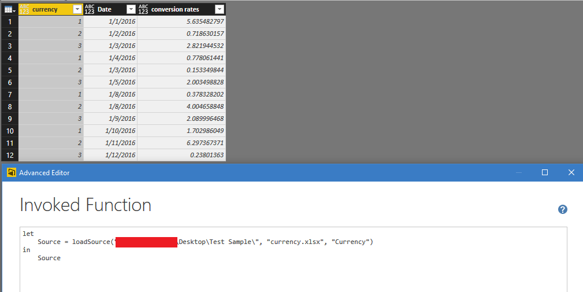The image size is (583, 292).
Task: Maximize the Advanced Editor window
Action: (x=545, y=172)
